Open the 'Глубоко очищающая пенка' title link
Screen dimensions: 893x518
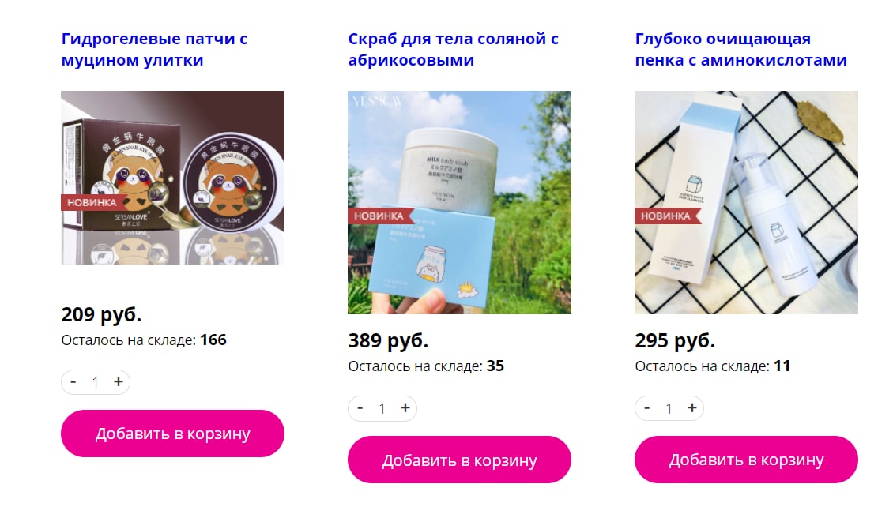[741, 50]
